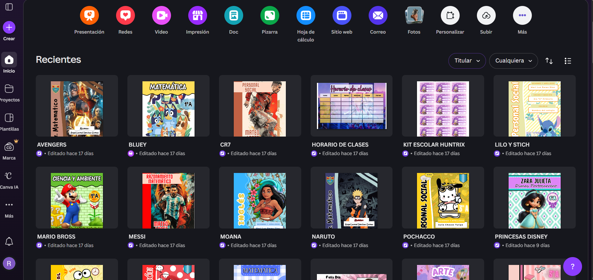Create a new Presentación design
Screen dimensions: 593x280
[x=89, y=15]
